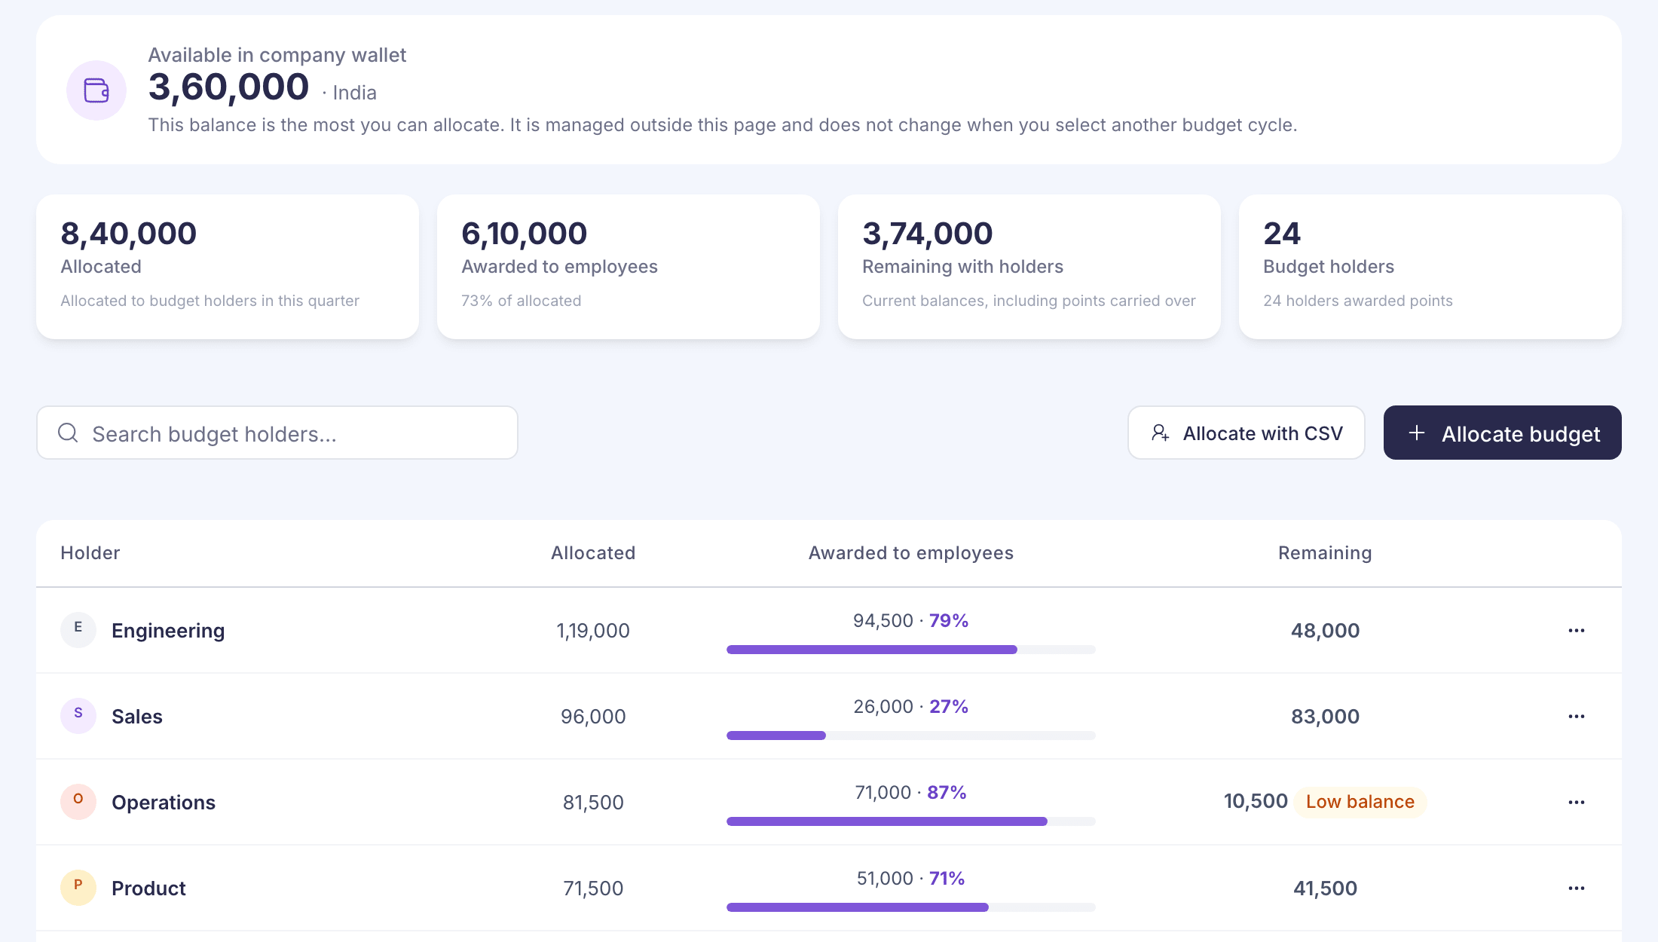Click the Low balance badge
The height and width of the screenshot is (942, 1658).
[x=1360, y=802]
